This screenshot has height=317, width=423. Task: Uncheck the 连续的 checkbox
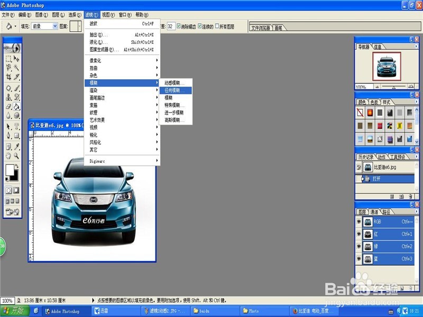click(x=200, y=26)
